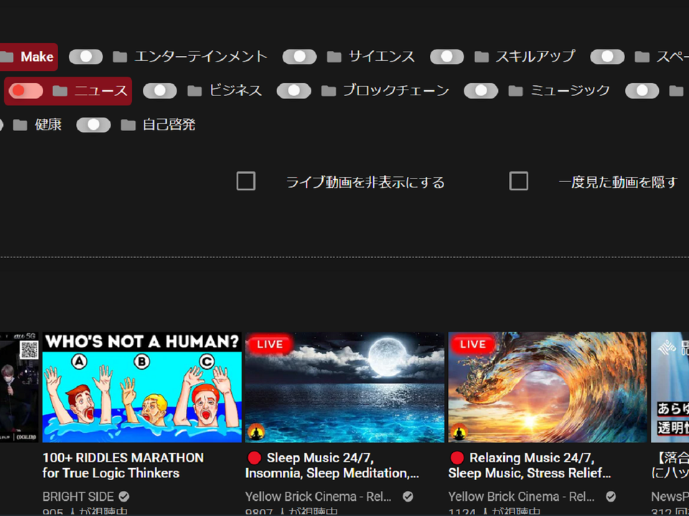
Task: Select the Make folder chip
Action: (29, 57)
